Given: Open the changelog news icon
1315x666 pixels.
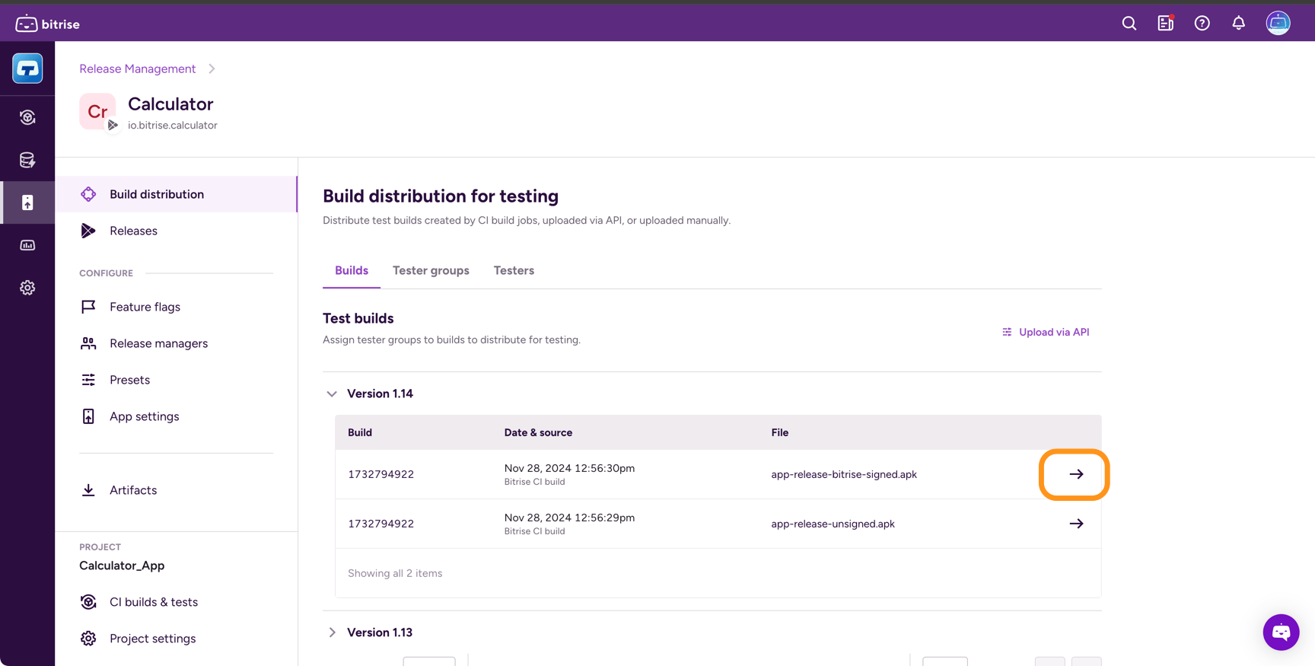Looking at the screenshot, I should coord(1166,24).
